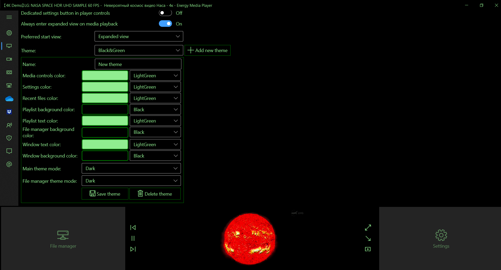The width and height of the screenshot is (501, 270).
Task: Toggle dedicated settings button switch
Action: tap(165, 13)
